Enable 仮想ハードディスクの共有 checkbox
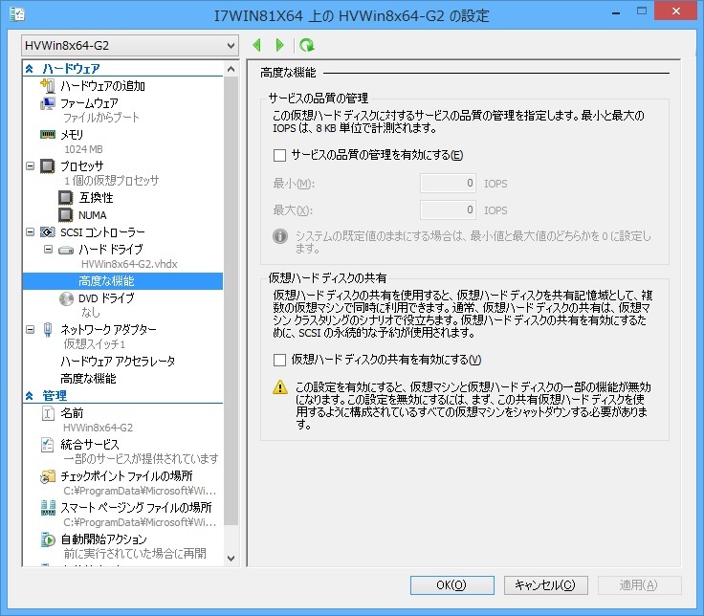Image resolution: width=704 pixels, height=616 pixels. [x=280, y=360]
